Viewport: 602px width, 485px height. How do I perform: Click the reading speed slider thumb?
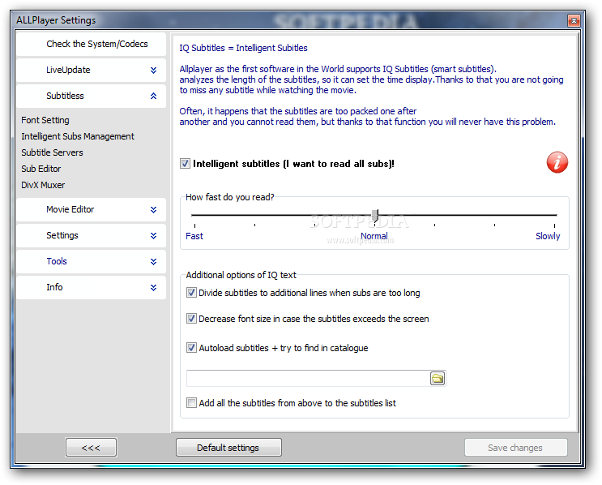(375, 216)
